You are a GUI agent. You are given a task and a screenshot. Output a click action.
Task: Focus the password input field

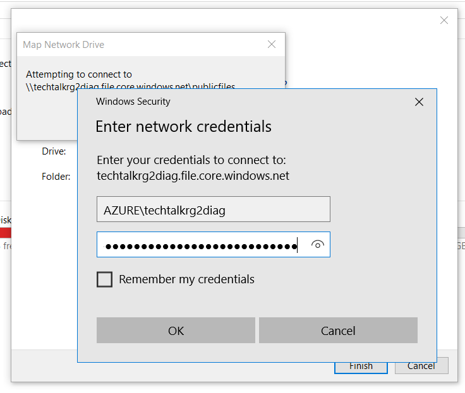213,245
